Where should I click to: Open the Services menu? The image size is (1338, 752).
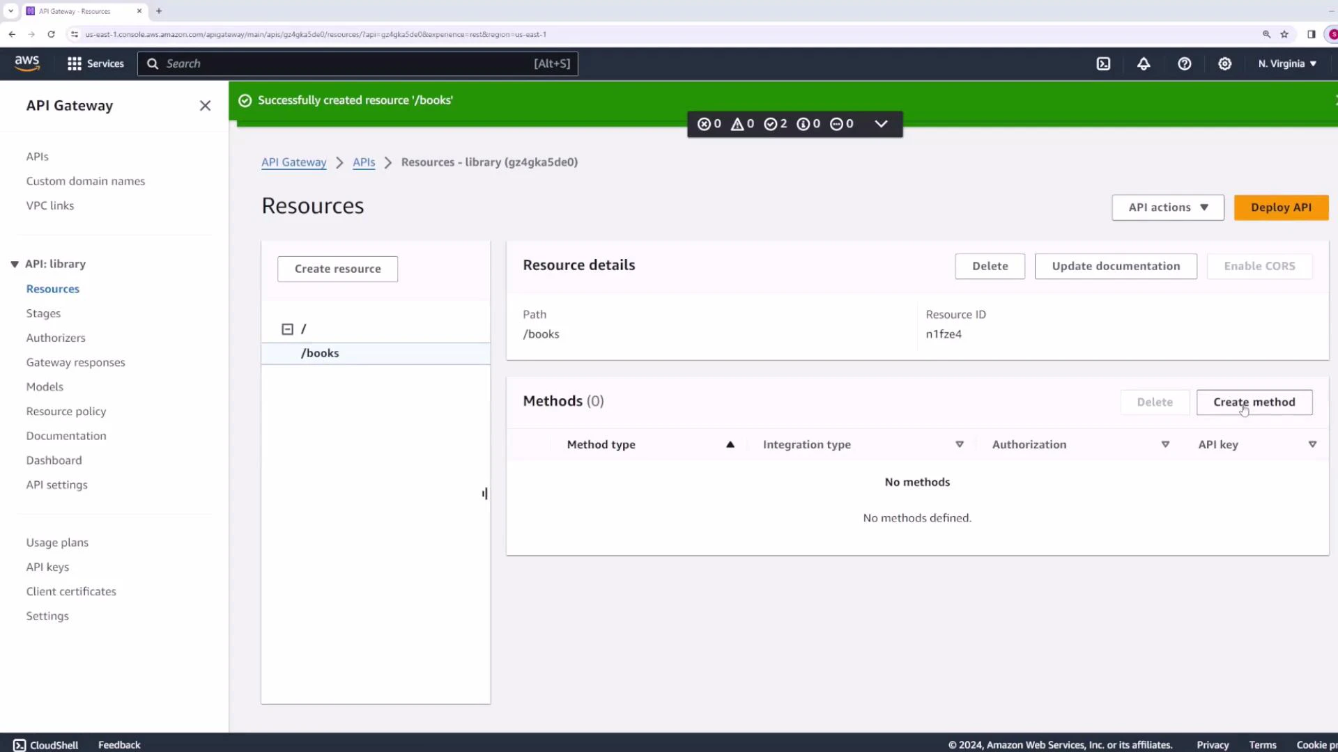coord(95,63)
